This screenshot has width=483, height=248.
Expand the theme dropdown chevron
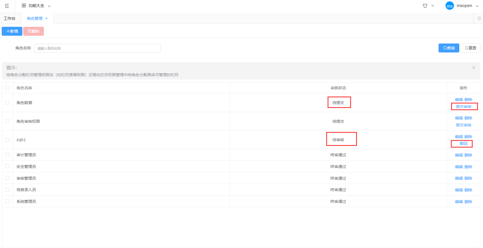coord(433,6)
